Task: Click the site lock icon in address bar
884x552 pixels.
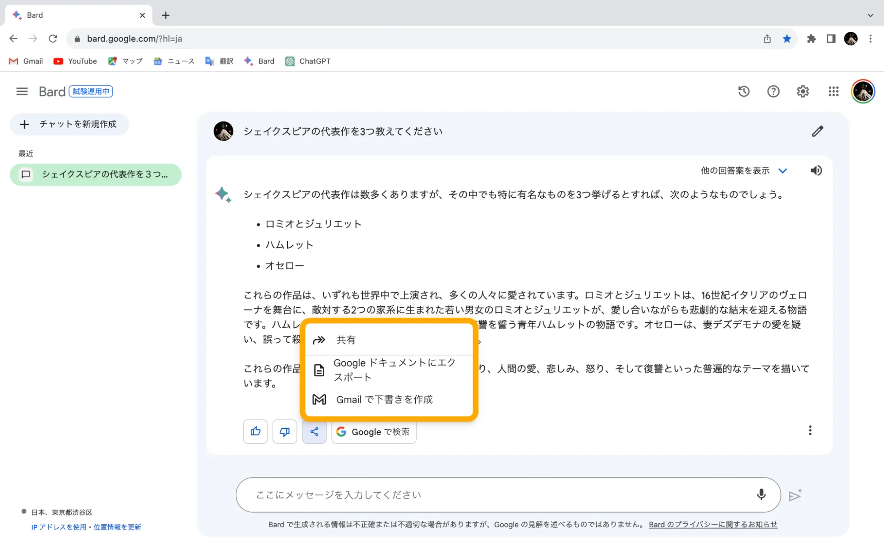Action: pos(77,39)
